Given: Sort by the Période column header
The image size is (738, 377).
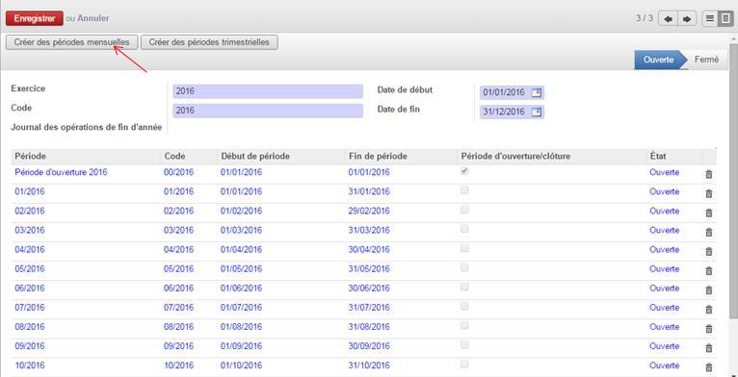Looking at the screenshot, I should tap(30, 156).
